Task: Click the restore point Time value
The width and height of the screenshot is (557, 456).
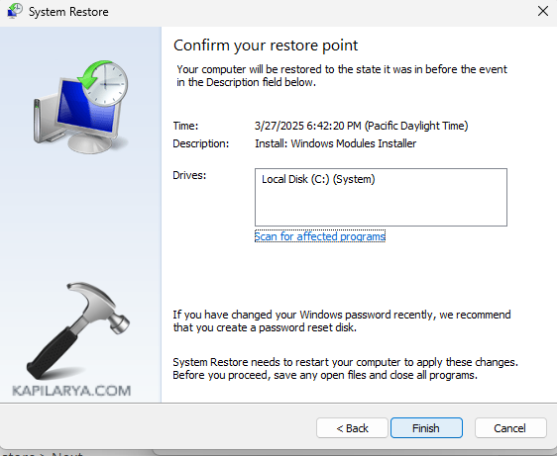Action: coord(362,126)
